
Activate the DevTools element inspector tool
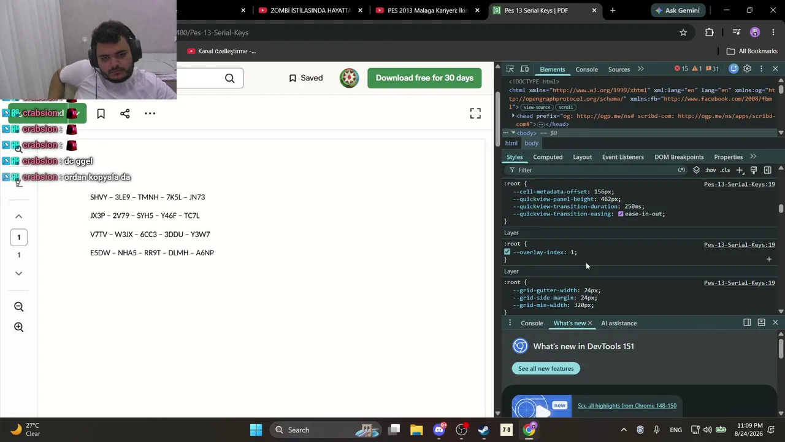coord(510,69)
